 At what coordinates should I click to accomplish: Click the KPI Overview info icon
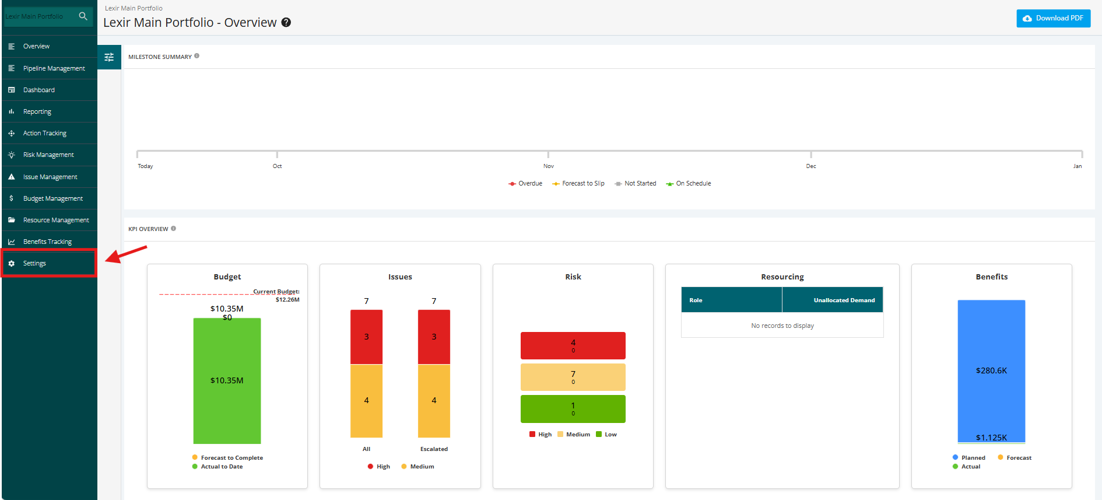tap(173, 229)
